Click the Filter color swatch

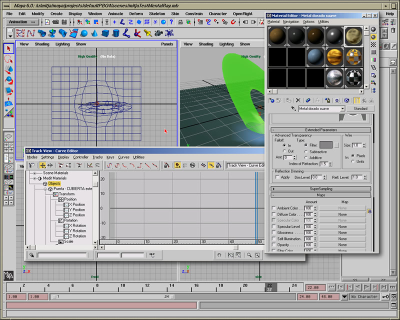pyautogui.click(x=326, y=145)
